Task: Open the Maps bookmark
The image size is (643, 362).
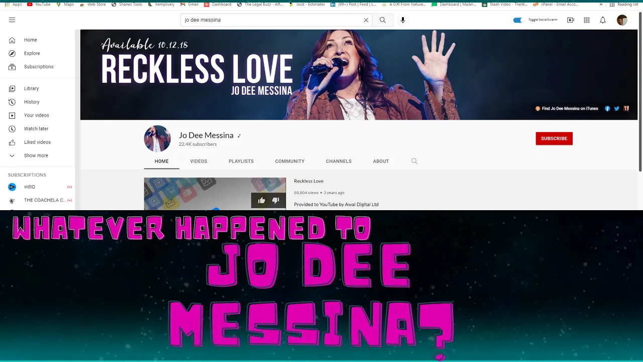Action: 65,5
